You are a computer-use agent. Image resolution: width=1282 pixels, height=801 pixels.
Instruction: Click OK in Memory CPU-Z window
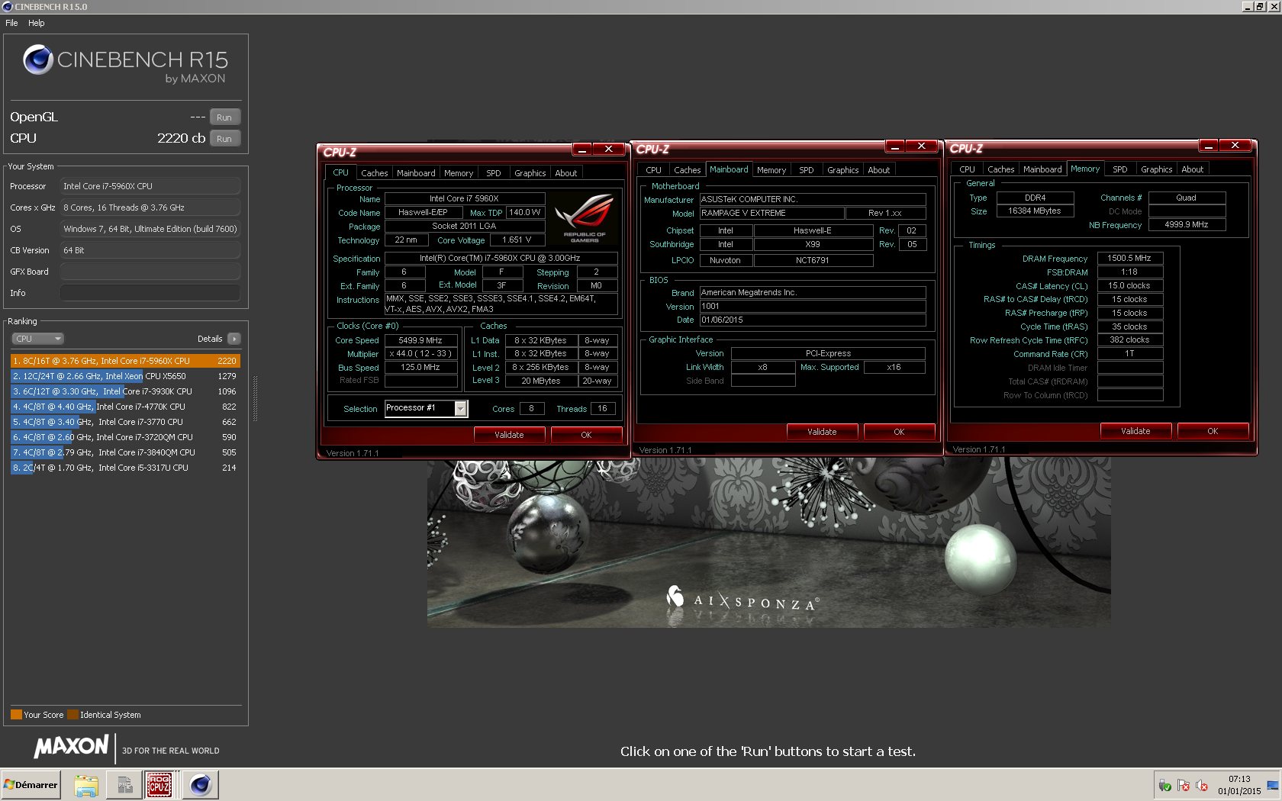1213,431
